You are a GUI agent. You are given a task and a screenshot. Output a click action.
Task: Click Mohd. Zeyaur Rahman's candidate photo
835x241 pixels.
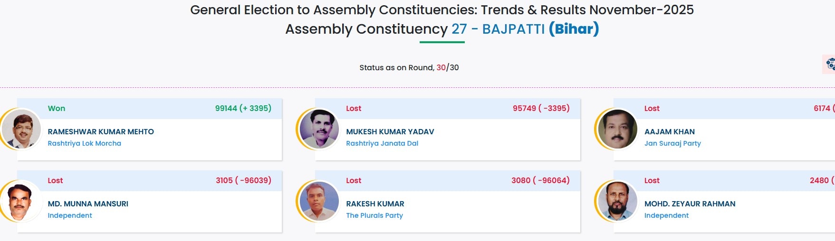pos(617,201)
